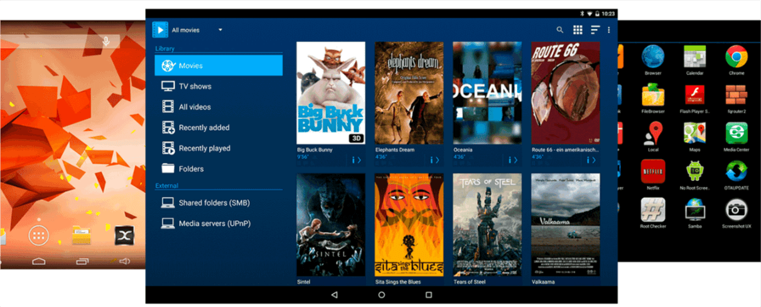Open the three-dot overflow menu
Image resolution: width=761 pixels, height=307 pixels.
click(609, 29)
